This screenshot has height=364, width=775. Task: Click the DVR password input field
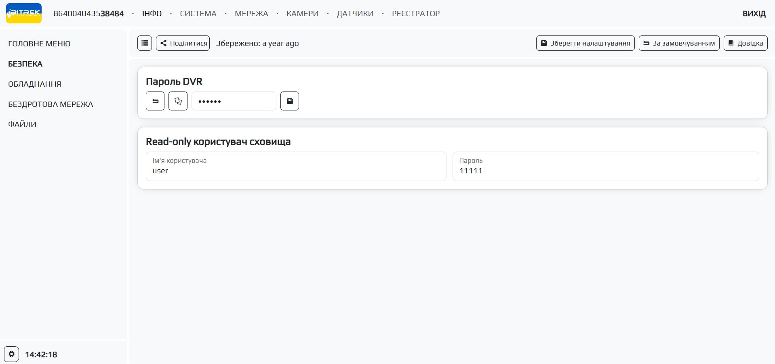click(x=234, y=101)
